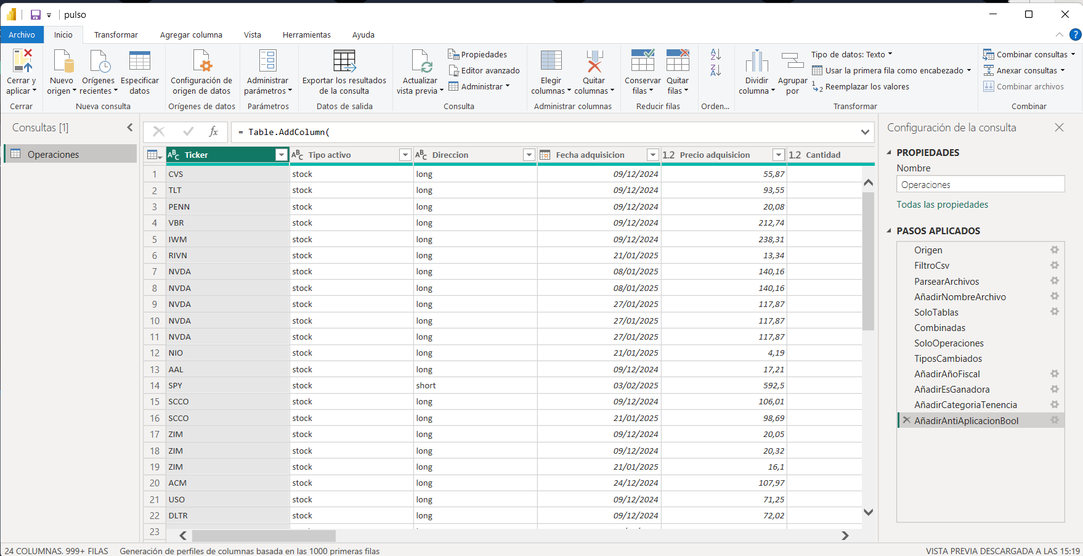
Task: Open Administrar query dropdown
Action: point(479,86)
